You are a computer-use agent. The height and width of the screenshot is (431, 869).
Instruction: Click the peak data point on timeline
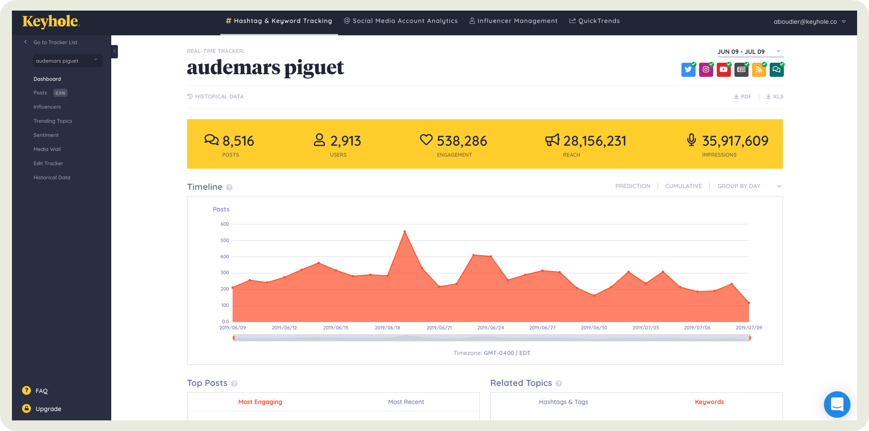405,231
